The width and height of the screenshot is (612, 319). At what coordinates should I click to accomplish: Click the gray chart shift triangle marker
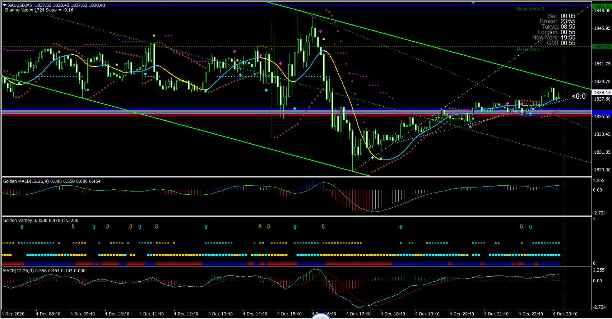tap(473, 3)
